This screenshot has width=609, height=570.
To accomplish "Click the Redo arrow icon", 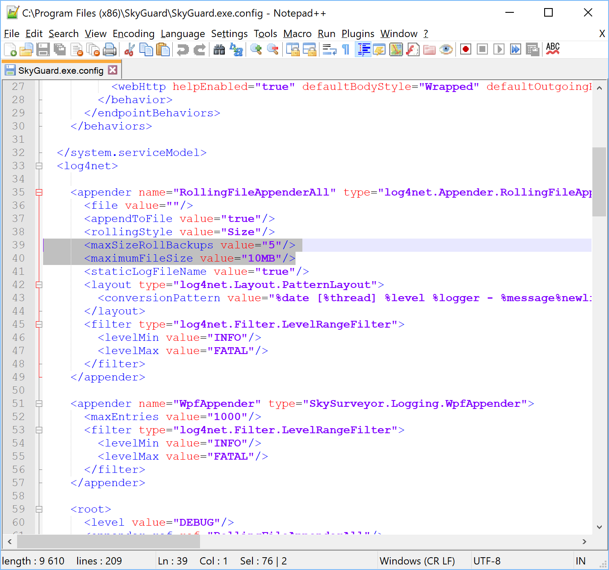I will pos(199,50).
